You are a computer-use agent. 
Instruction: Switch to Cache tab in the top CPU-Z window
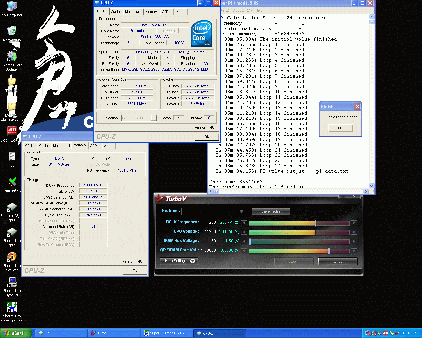[x=116, y=12]
